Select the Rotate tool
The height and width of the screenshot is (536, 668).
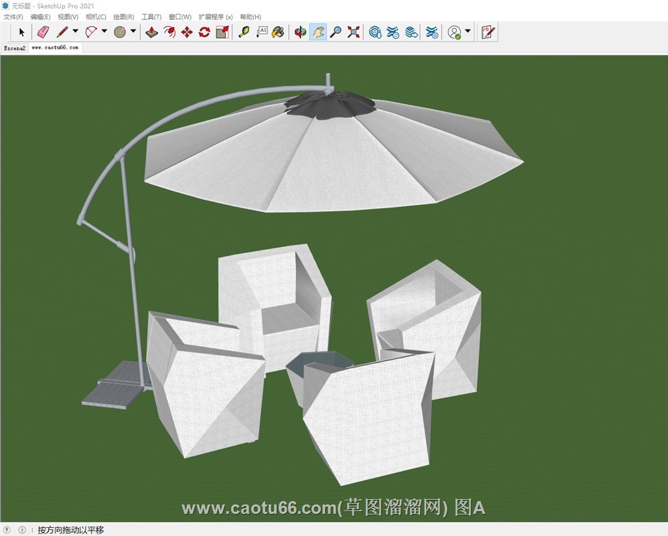204,32
